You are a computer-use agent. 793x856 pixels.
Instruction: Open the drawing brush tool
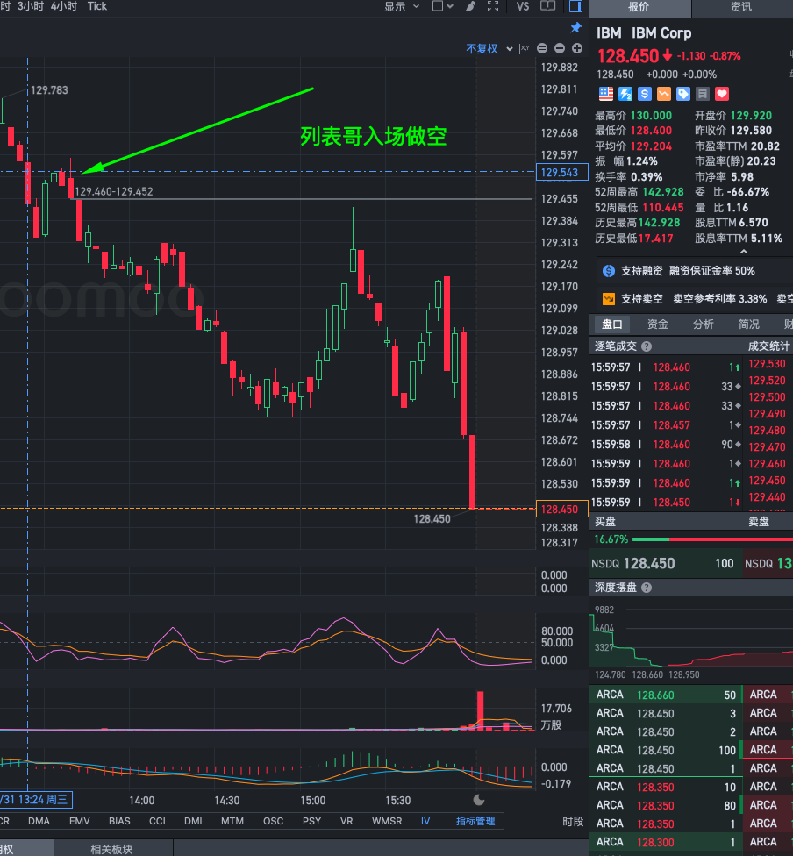point(470,6)
